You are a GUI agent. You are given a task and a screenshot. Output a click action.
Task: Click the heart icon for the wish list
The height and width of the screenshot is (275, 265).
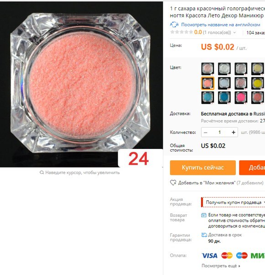point(173,183)
